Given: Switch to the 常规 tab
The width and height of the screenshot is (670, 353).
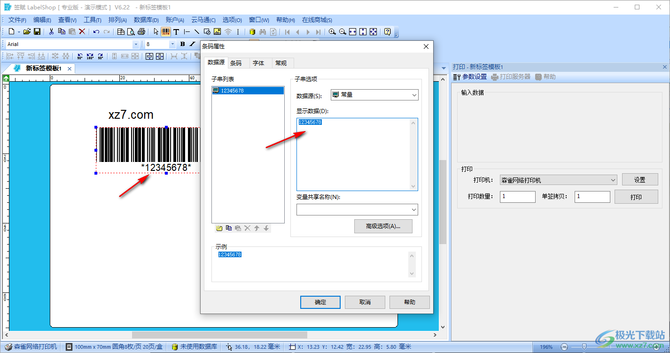Looking at the screenshot, I should (281, 63).
